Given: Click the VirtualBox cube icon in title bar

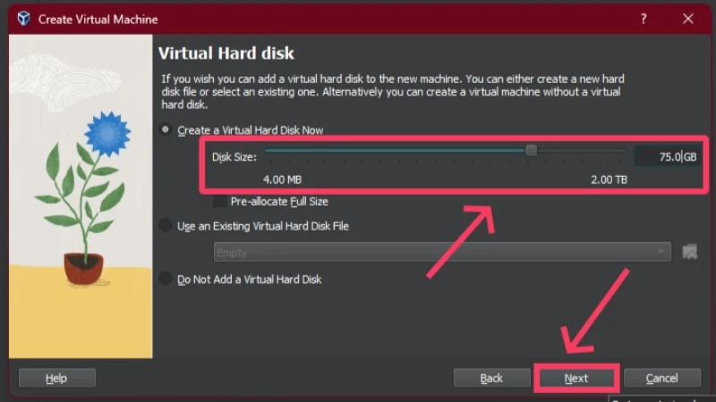Looking at the screenshot, I should coord(24,19).
